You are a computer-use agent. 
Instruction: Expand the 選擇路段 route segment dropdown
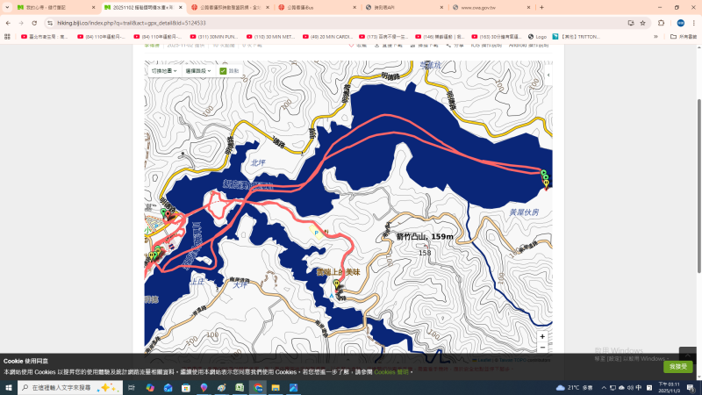(197, 70)
